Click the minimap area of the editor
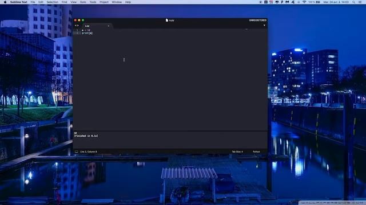Screen dimensions: 366x205 (x=256, y=79)
